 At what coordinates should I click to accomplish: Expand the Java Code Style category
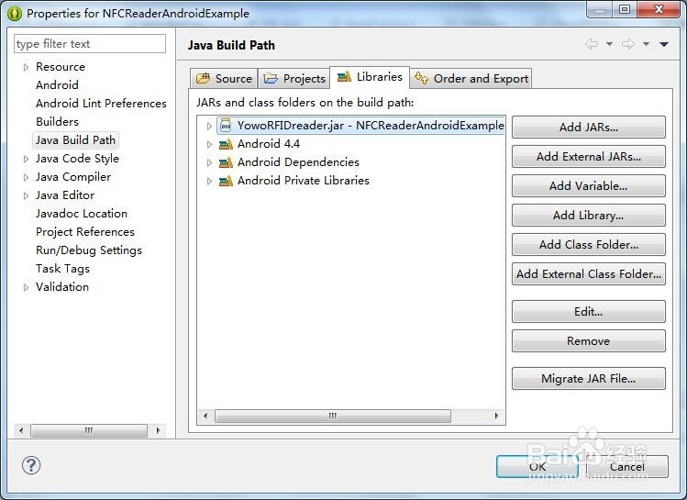(x=26, y=159)
